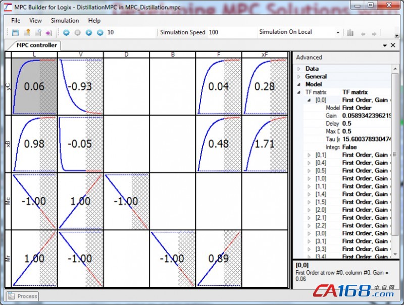Open the View menu
Image resolution: width=404 pixels, height=305 pixels.
[35, 21]
